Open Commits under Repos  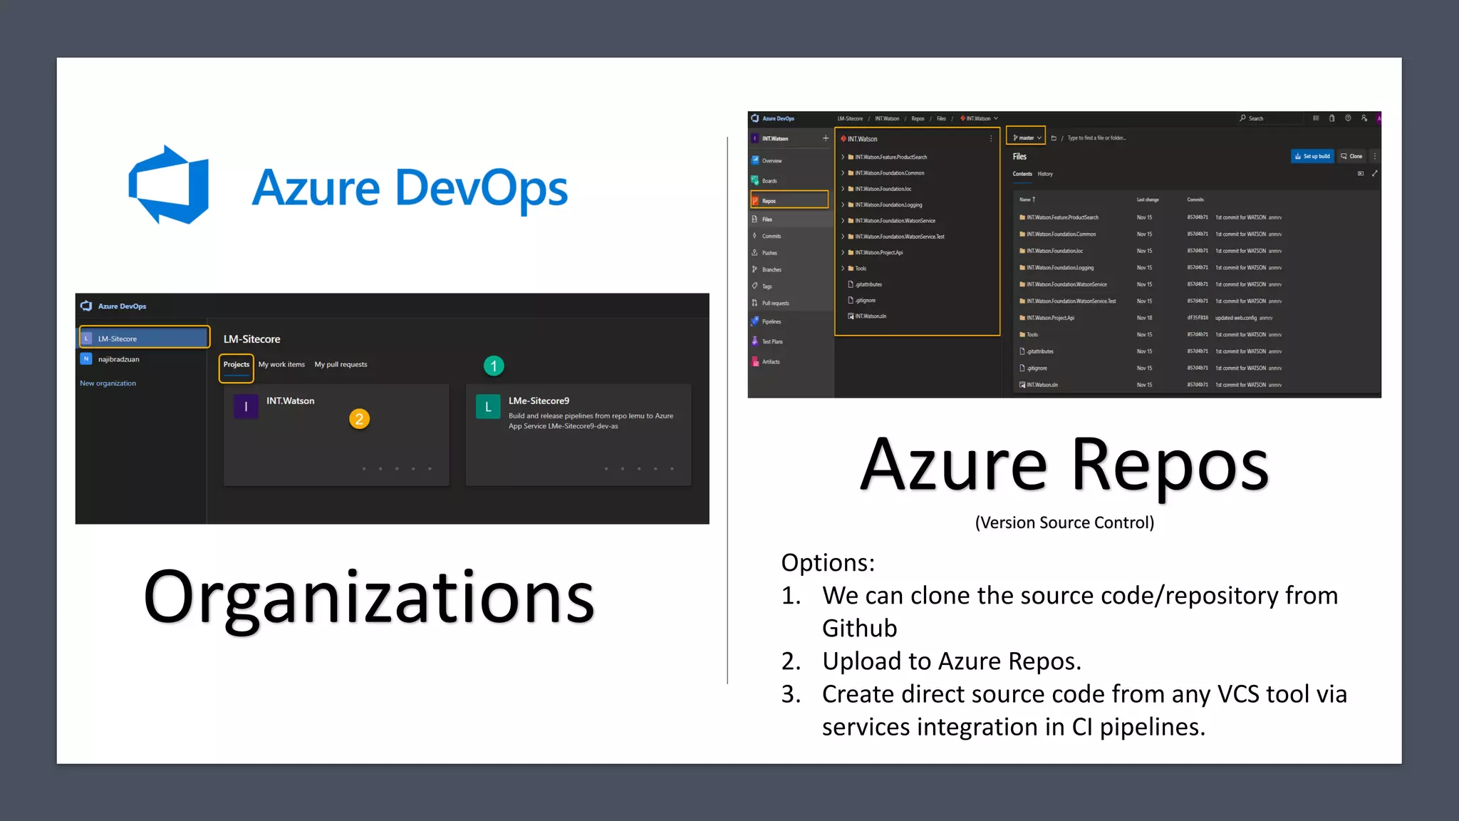771,236
